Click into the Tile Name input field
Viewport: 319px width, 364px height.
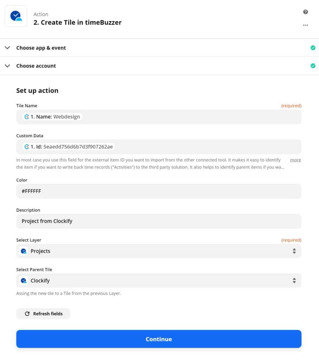192,117
